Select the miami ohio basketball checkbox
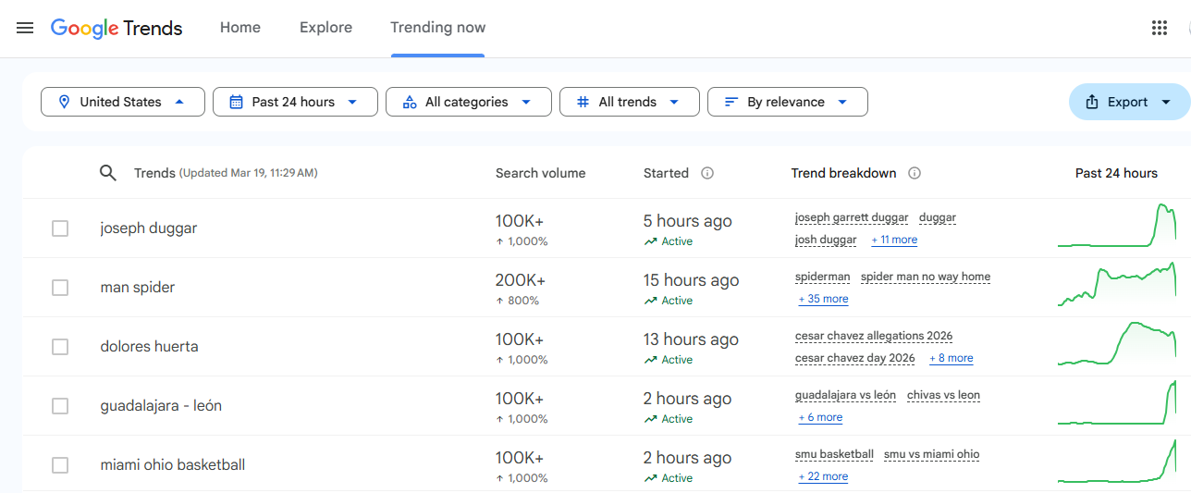The width and height of the screenshot is (1191, 493). point(60,465)
